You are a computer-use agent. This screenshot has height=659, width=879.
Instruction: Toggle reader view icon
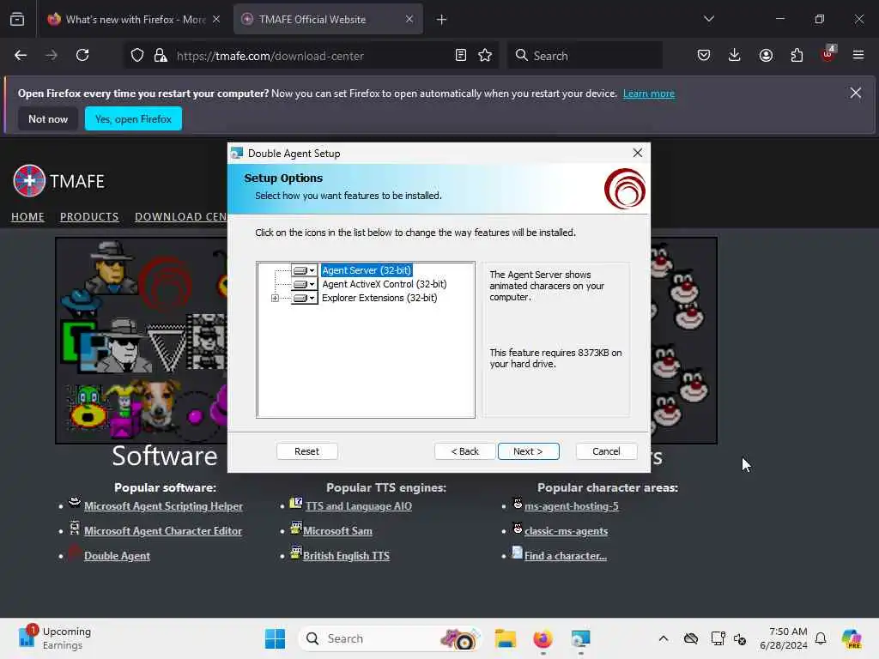coord(461,56)
